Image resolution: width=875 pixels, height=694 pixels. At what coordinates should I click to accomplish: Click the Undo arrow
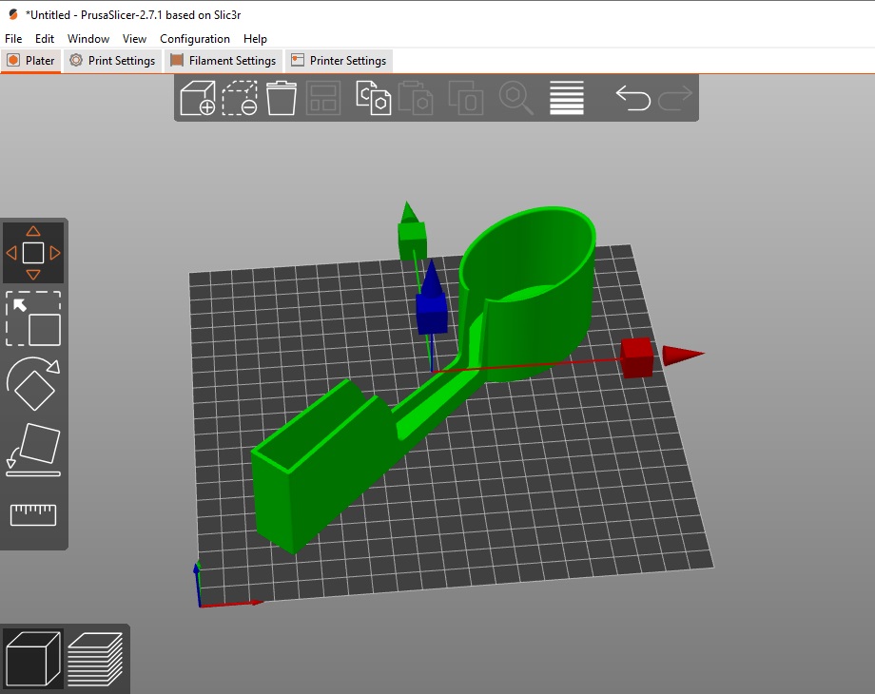632,98
